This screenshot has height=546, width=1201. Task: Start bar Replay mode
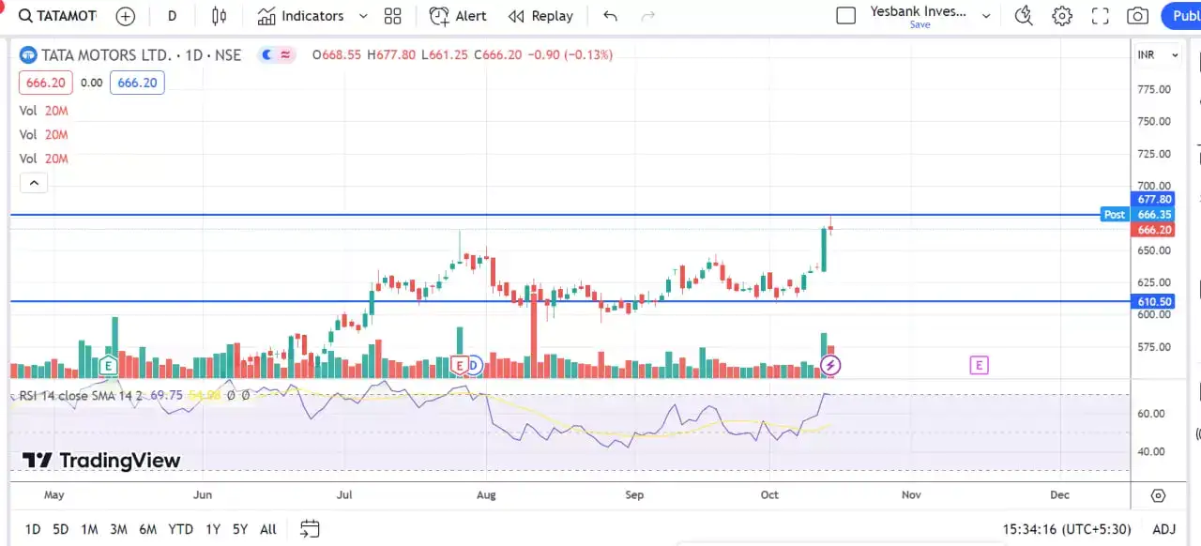coord(540,16)
